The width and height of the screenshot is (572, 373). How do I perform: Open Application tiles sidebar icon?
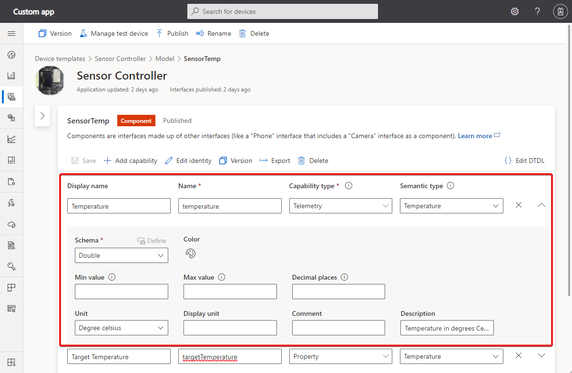(11, 288)
